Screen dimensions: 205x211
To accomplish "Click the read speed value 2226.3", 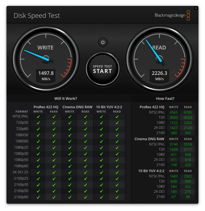I will (x=159, y=73).
